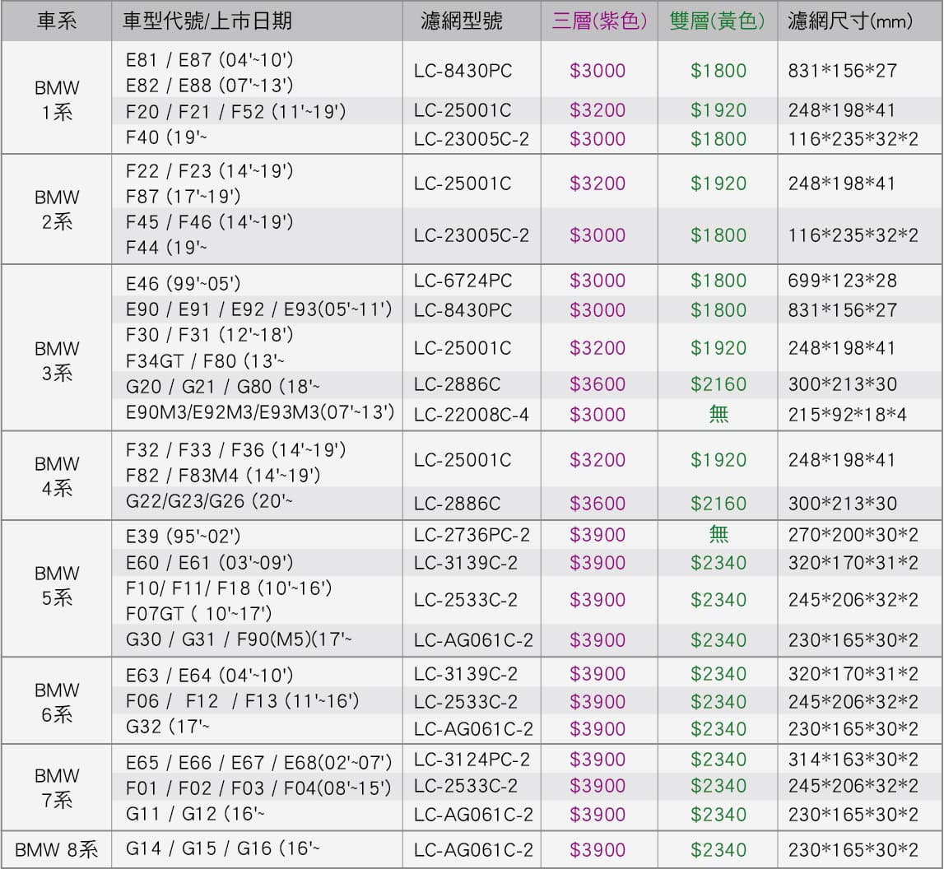
Task: Select the $2160 price in the G22/G23/G26 row
Action: [718, 503]
